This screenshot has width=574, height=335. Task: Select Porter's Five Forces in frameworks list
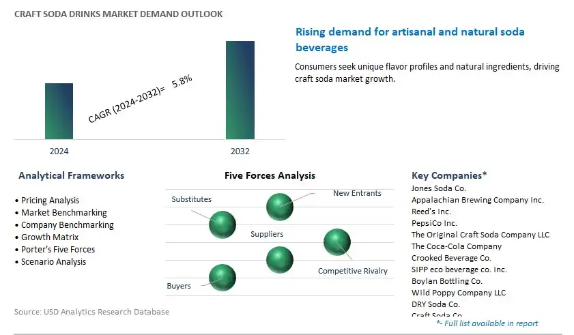pyautogui.click(x=55, y=249)
